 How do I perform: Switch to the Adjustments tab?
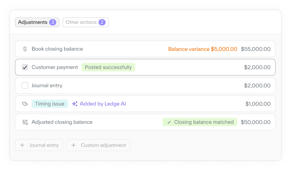tap(33, 22)
